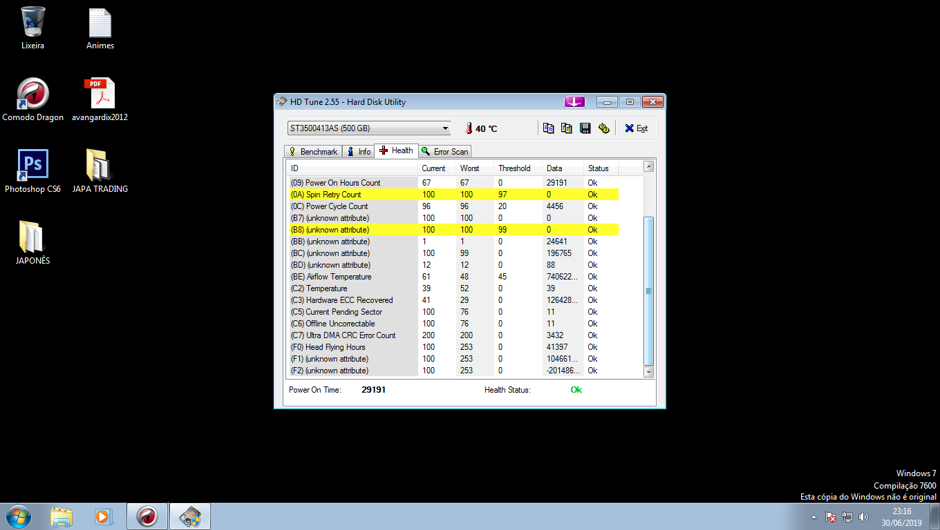Select avangardix2012 PDF on desktop
940x530 pixels.
tap(100, 100)
